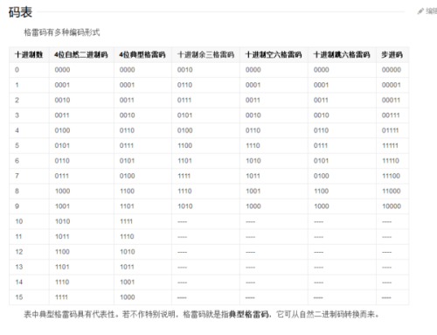Select step code cell 11100
This screenshot has width=437, height=335.
click(392, 176)
